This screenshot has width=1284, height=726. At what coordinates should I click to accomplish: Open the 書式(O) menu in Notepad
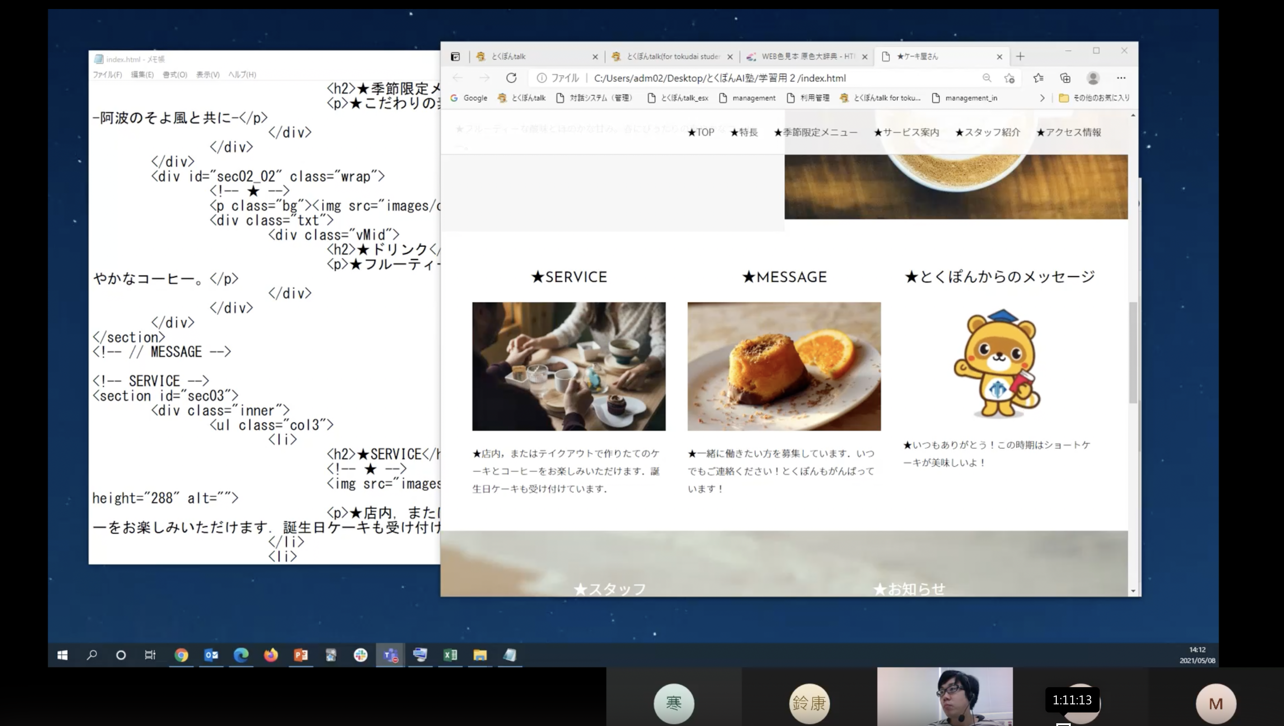click(174, 74)
